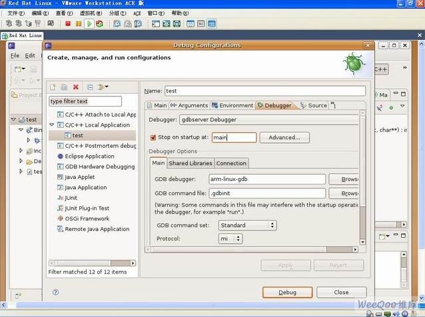425x317 pixels.
Task: Click the VMware reset icon
Action: click(x=99, y=23)
